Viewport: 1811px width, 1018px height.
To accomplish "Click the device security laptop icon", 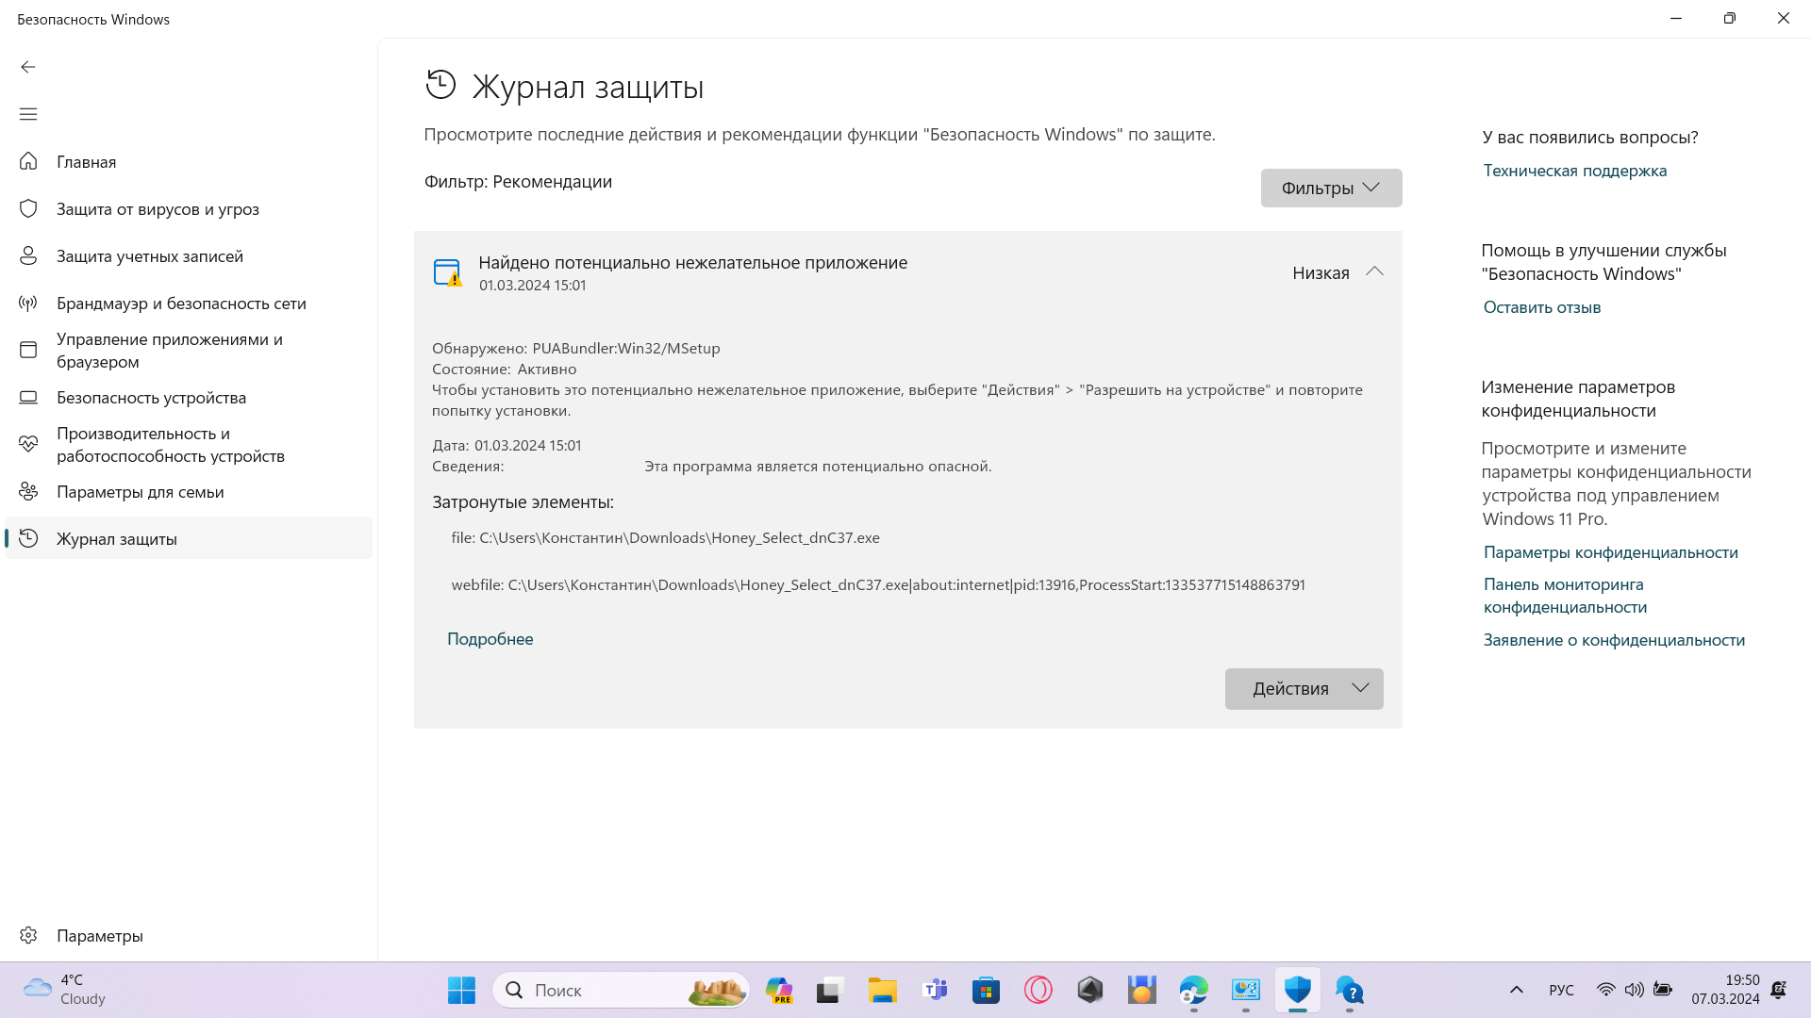I will tap(28, 397).
